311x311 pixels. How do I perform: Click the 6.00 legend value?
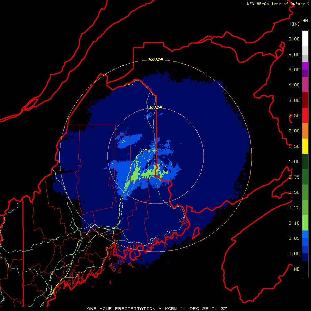[294, 54]
